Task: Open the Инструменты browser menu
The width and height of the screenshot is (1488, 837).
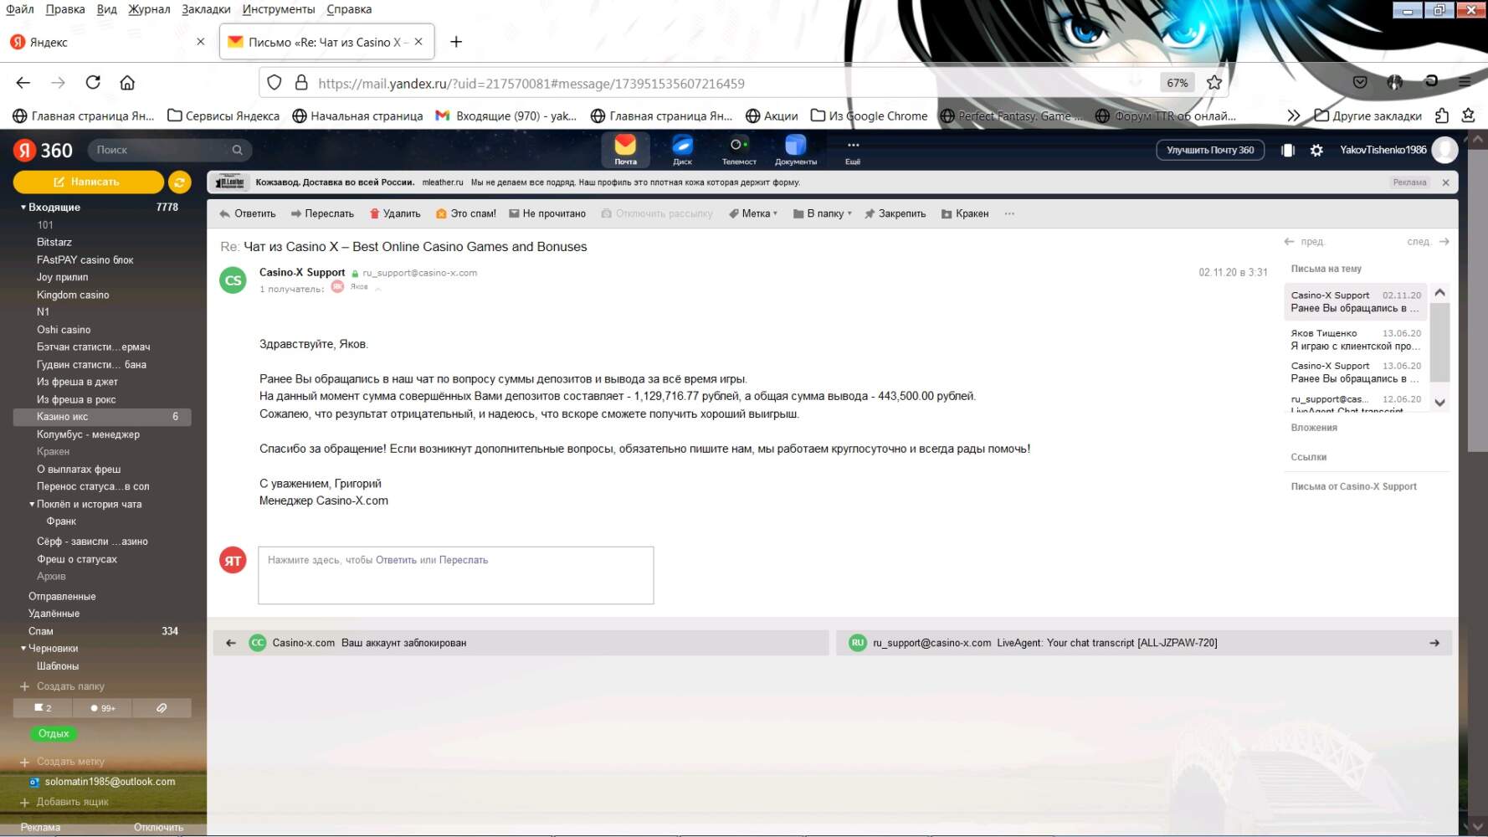Action: pos(279,9)
